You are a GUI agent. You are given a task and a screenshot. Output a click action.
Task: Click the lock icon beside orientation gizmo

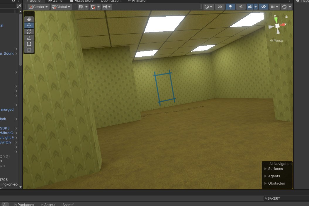tap(286, 17)
